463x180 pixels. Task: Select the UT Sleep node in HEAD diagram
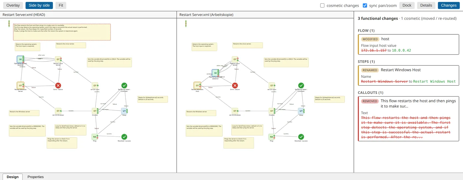click(x=124, y=111)
